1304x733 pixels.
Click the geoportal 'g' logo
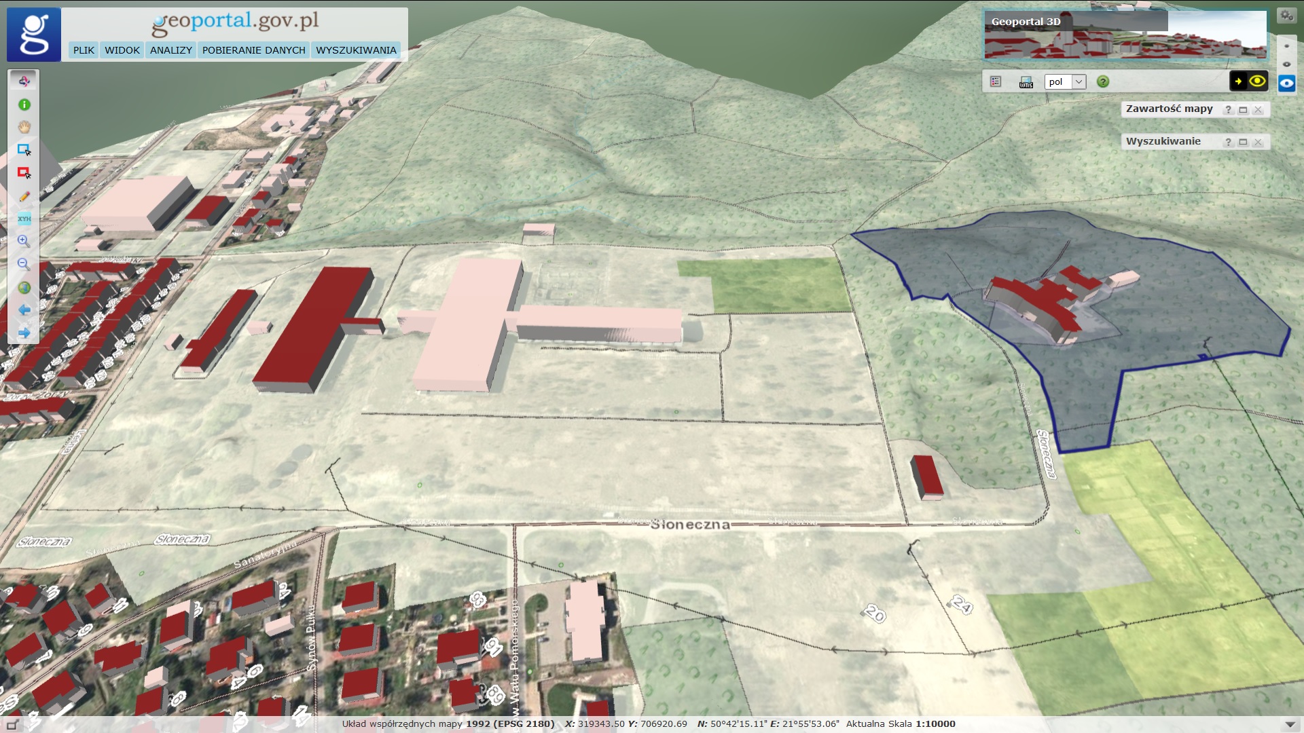(34, 35)
